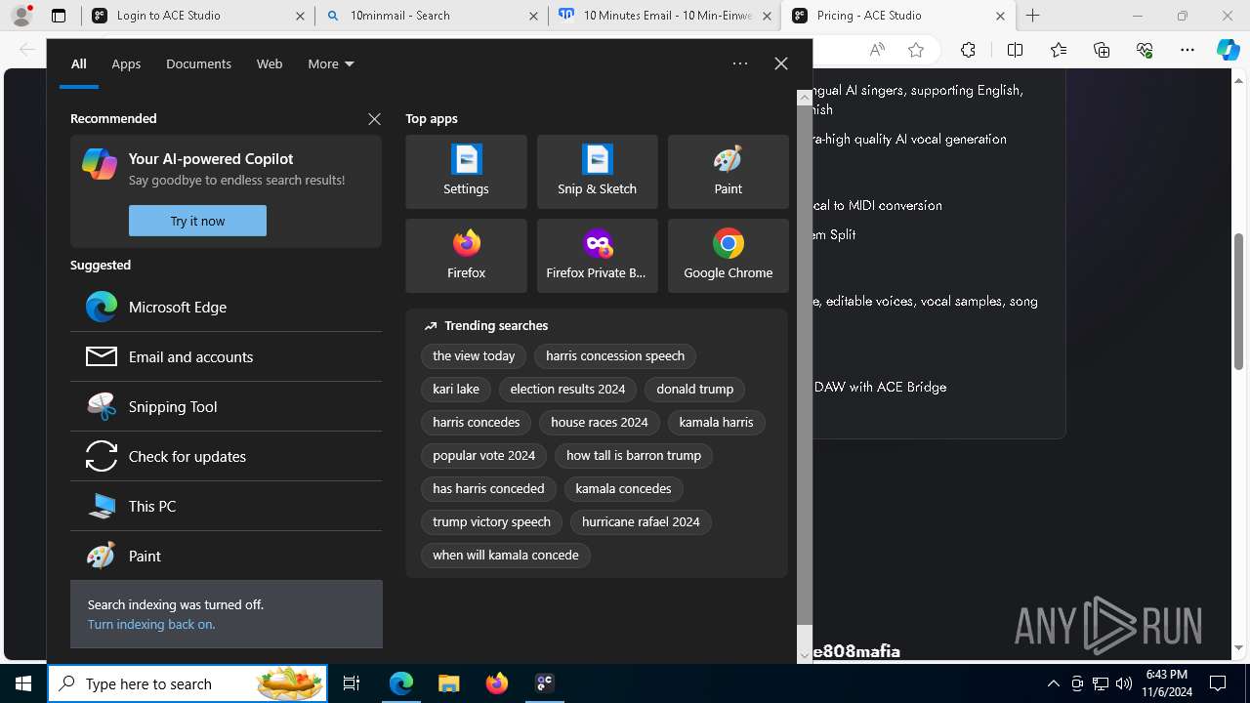This screenshot has height=703, width=1250.
Task: Add this page to favorites star
Action: coord(916,50)
